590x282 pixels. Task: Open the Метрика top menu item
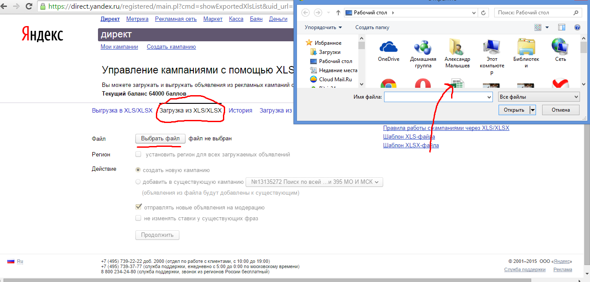click(x=137, y=19)
